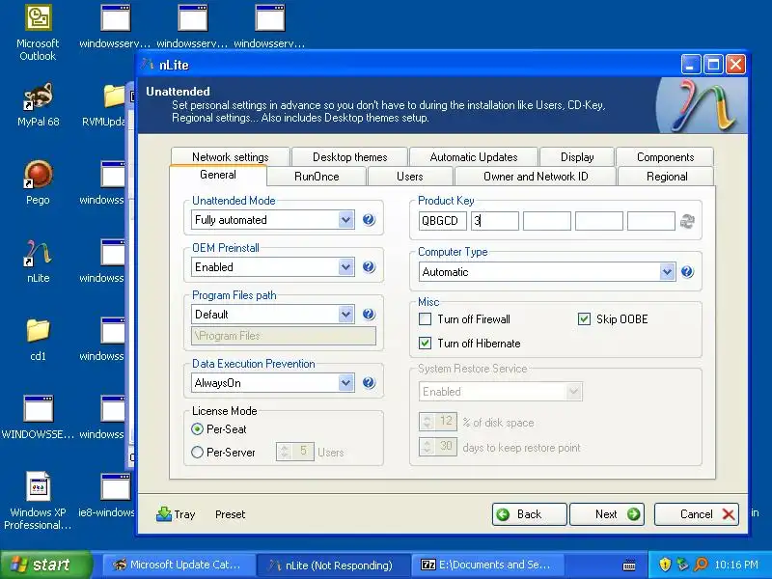This screenshot has width=772, height=579.
Task: Click the first Product Key field QBGCD
Action: click(x=443, y=221)
